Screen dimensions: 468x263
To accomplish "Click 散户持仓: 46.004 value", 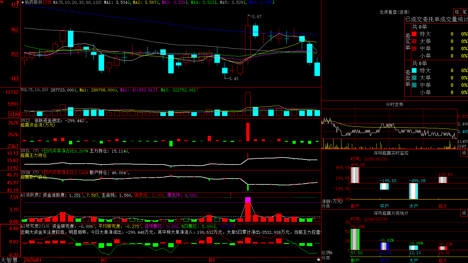I will (x=109, y=173).
